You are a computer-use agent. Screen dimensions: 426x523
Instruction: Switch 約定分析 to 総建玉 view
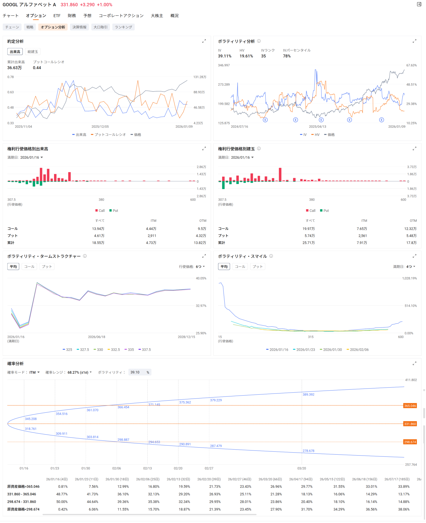[32, 52]
